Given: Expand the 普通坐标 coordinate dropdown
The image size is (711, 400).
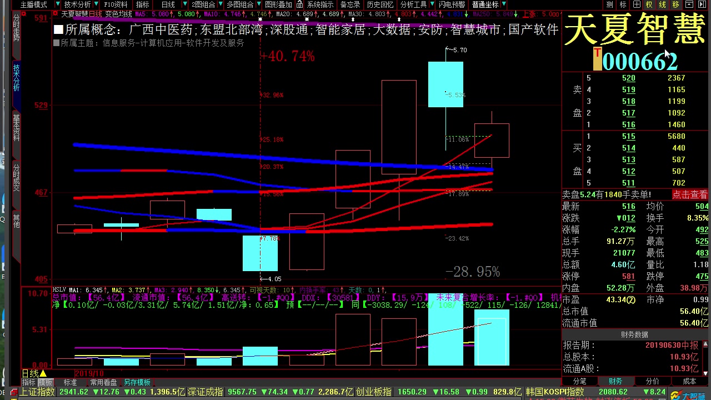Looking at the screenshot, I should tap(504, 4).
